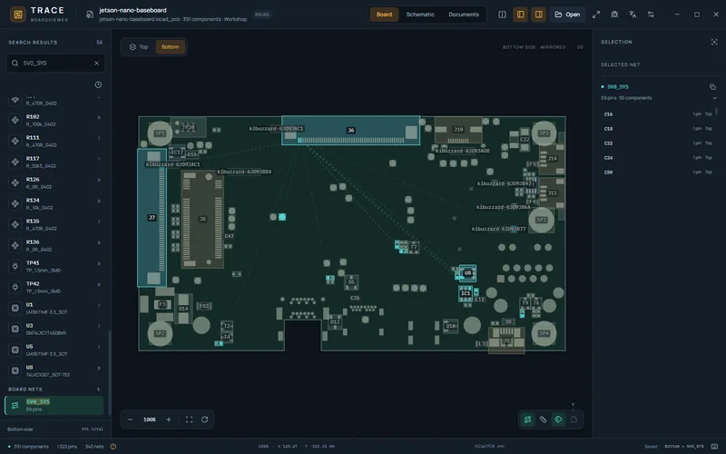
Task: Select R182 R_100k_0402 in results
Action: pos(55,120)
